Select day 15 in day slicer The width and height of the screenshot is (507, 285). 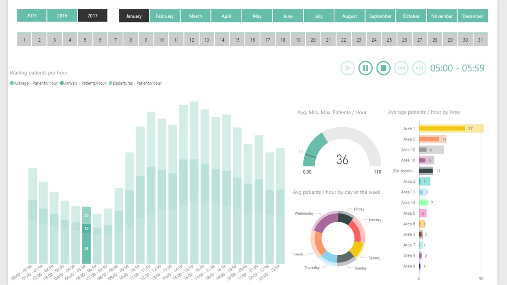(237, 39)
